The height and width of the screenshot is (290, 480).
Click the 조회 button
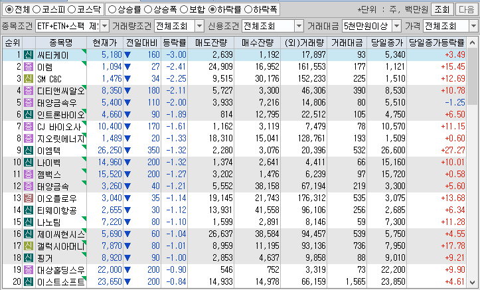point(441,10)
